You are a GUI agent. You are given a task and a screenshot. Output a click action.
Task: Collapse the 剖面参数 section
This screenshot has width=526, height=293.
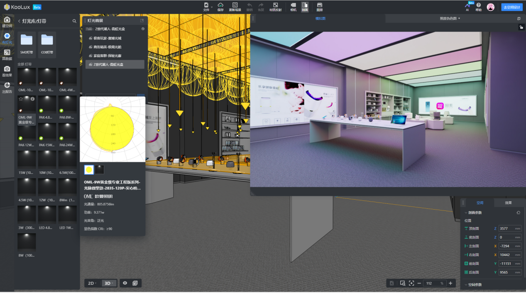[466, 212]
